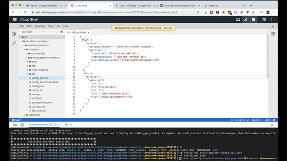Expand the node_modules folder
Image resolution: width=287 pixels, height=161 pixels.
(x=38, y=70)
